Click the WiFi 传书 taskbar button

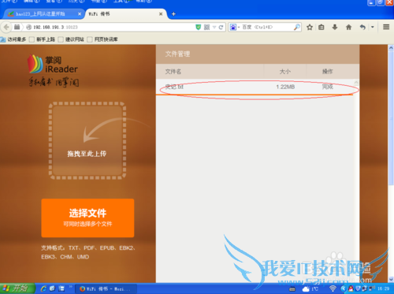pos(106,288)
